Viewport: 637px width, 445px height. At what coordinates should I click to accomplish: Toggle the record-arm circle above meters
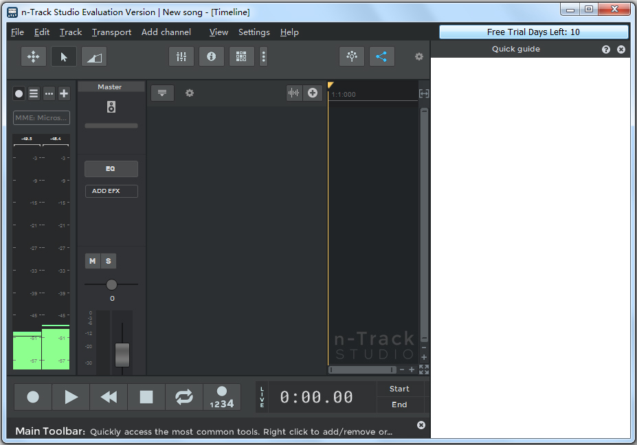(x=19, y=94)
